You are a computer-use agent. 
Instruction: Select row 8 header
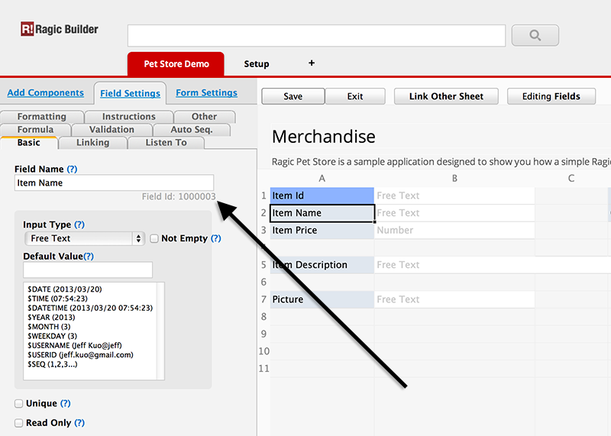point(263,316)
